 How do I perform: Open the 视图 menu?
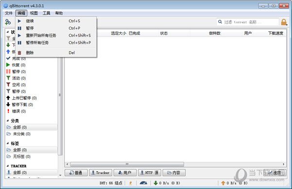tap(34, 13)
